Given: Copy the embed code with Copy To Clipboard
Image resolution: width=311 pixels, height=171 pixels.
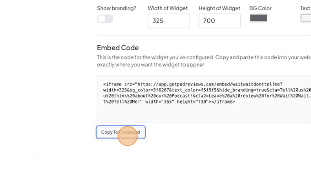Looking at the screenshot, I should point(121,132).
